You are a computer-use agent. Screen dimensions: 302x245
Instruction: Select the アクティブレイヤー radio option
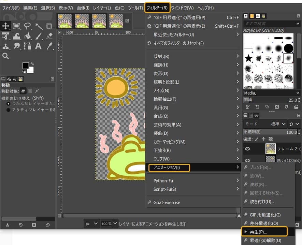(x=9, y=110)
